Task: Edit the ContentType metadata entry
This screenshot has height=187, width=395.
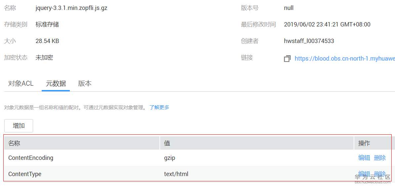Action: (364, 174)
